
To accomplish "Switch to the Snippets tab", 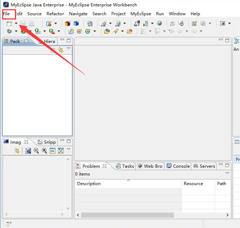I will click(47, 142).
